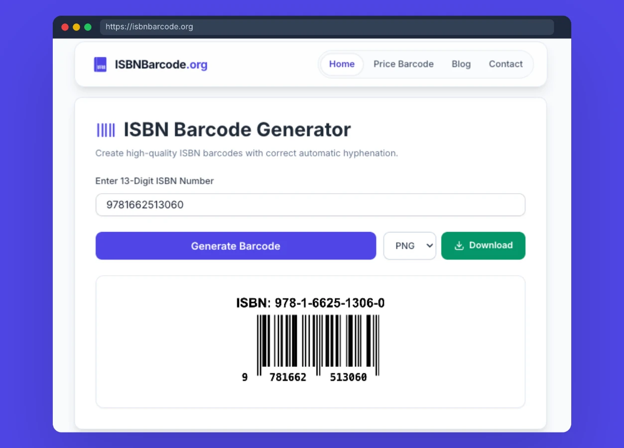
Task: Click the ISBNBarcode.org brand name
Action: [161, 65]
